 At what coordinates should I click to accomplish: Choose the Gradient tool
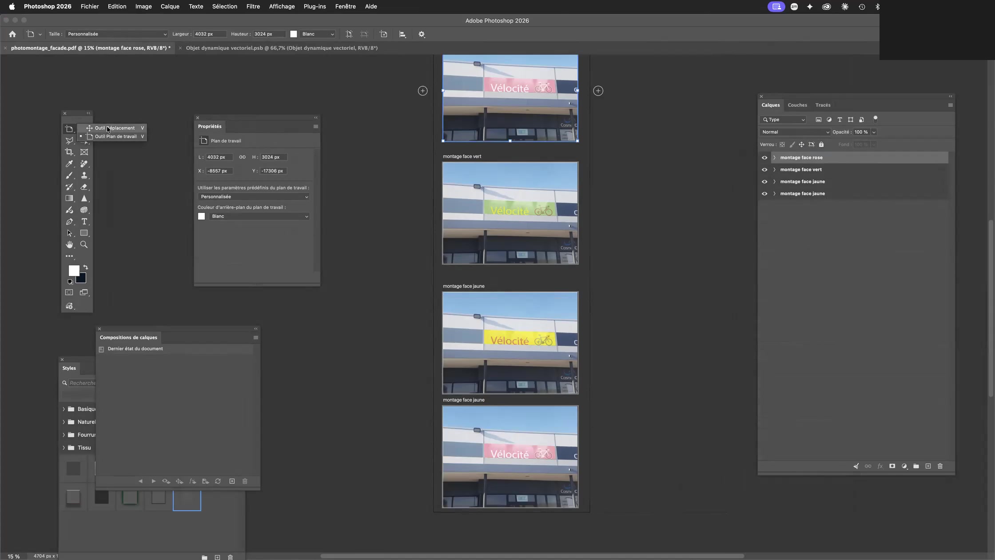coord(69,199)
